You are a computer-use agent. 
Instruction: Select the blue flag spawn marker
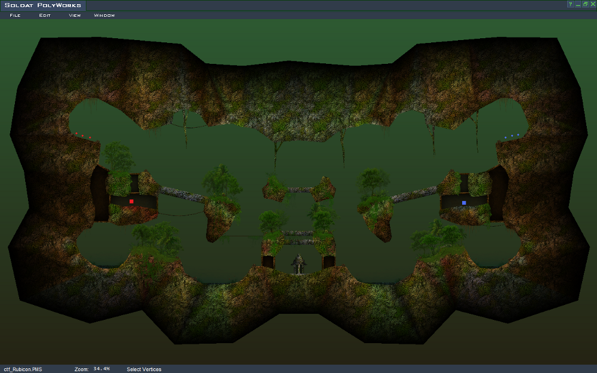[464, 203]
